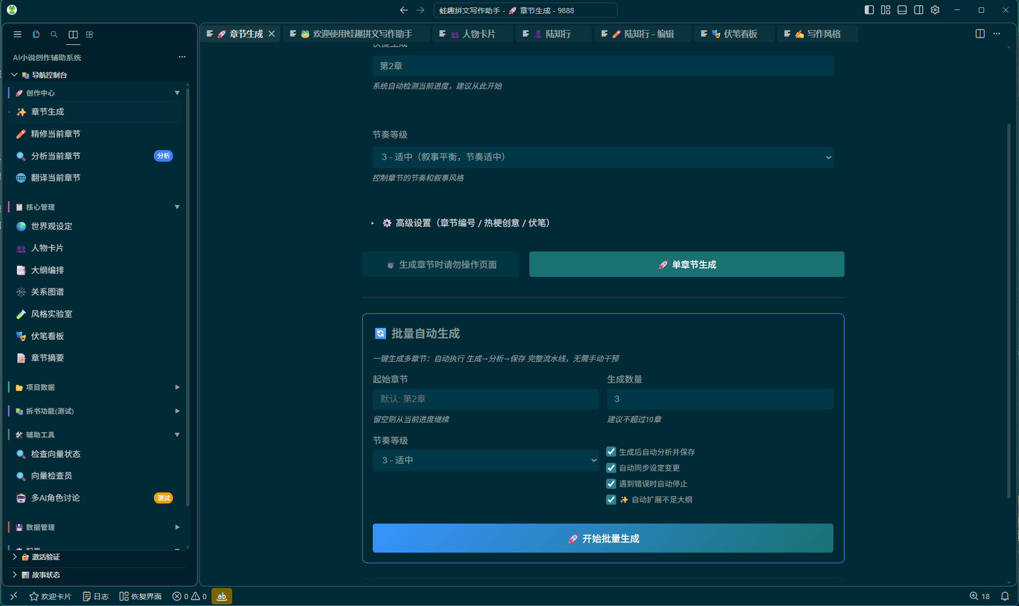Open batch 节奏等级 dropdown showing 3 - 适中
Image resolution: width=1019 pixels, height=606 pixels.
click(485, 460)
